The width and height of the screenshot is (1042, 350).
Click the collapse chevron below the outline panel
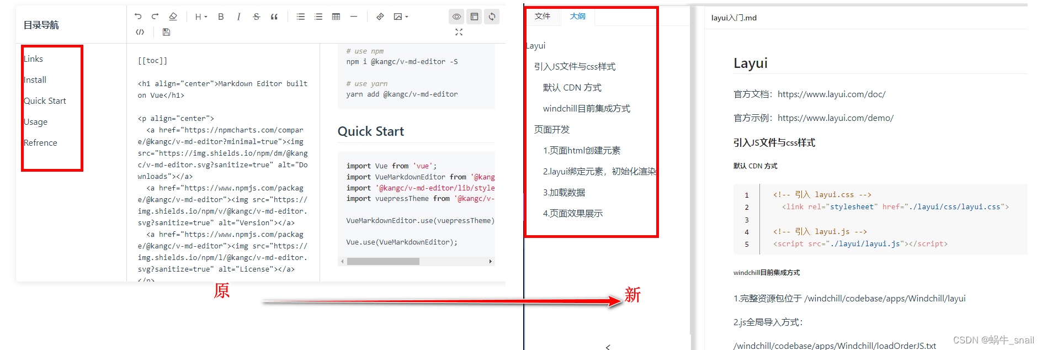pos(608,347)
